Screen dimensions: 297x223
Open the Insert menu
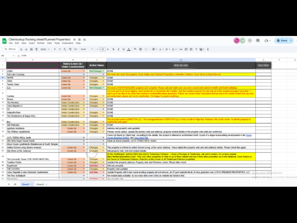[x=32, y=43]
